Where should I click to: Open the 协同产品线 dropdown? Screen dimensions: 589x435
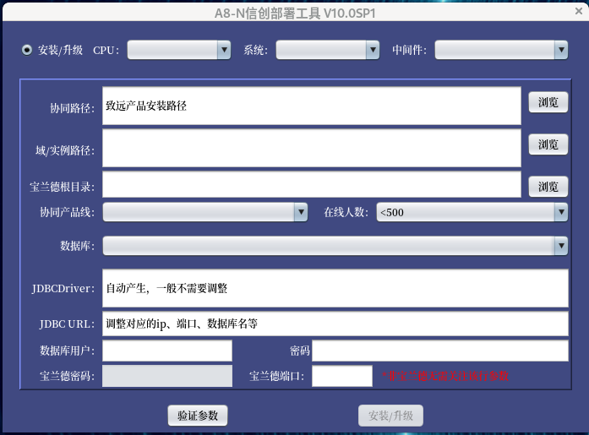205,212
